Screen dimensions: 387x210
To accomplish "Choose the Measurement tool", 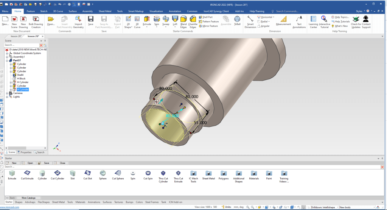I will click(x=283, y=20).
